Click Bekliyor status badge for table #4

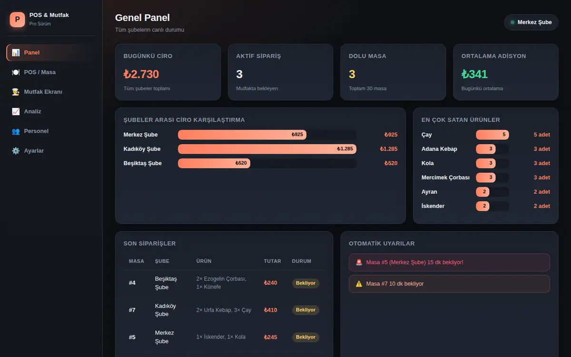tap(305, 283)
